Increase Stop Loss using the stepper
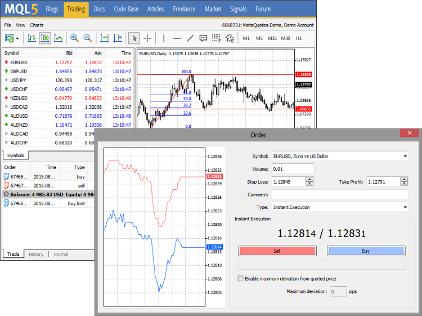 309,179
